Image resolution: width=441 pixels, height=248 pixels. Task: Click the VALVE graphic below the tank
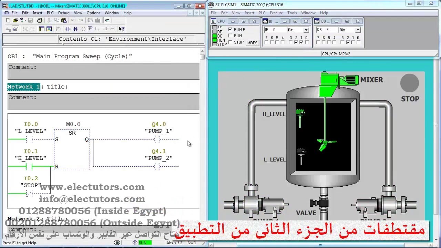[x=319, y=204]
